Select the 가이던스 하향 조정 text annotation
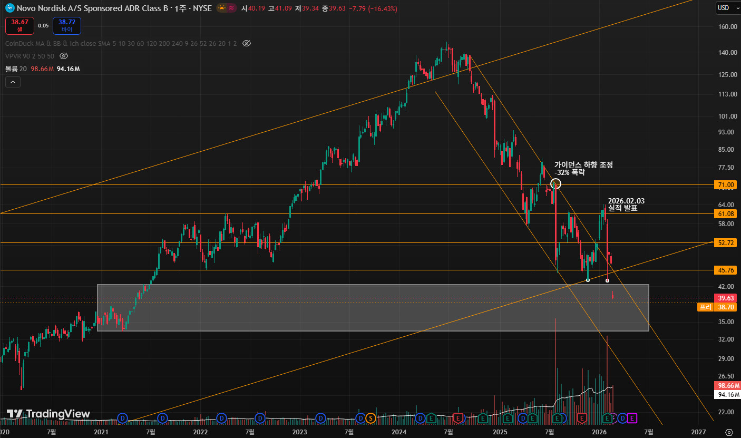The height and width of the screenshot is (438, 741). [583, 168]
